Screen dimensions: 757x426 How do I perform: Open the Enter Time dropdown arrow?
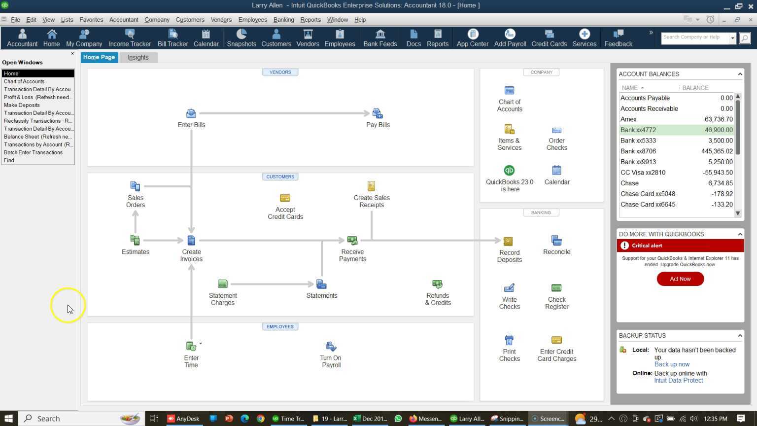(x=201, y=344)
